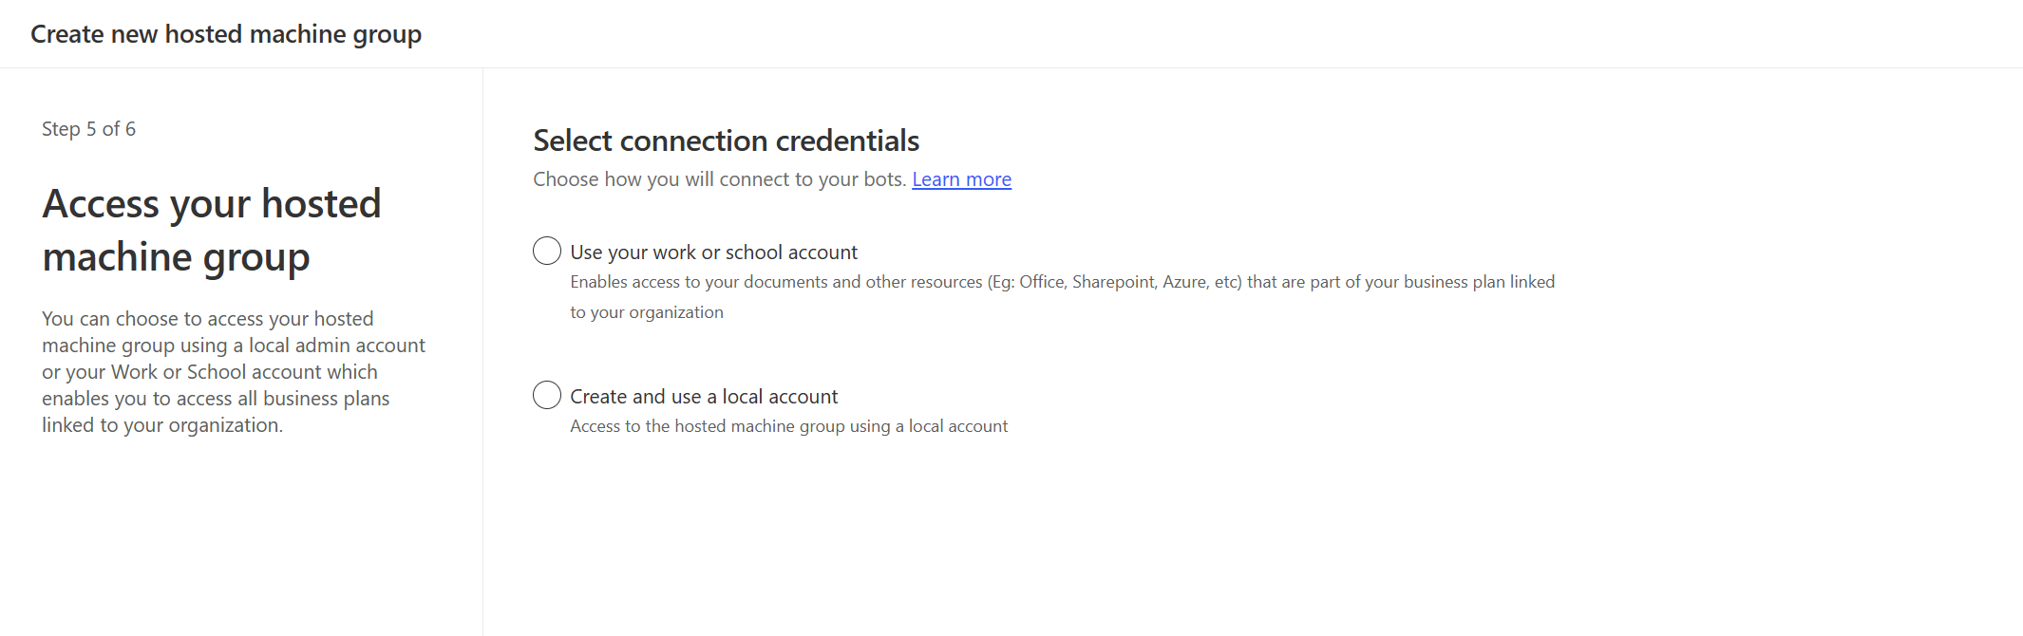The height and width of the screenshot is (636, 2023).
Task: Click the "to your organization" line of text
Action: pos(646,311)
